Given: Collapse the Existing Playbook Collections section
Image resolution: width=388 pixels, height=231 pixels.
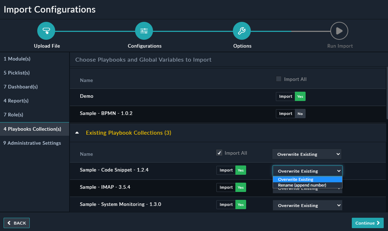Looking at the screenshot, I should pyautogui.click(x=77, y=132).
